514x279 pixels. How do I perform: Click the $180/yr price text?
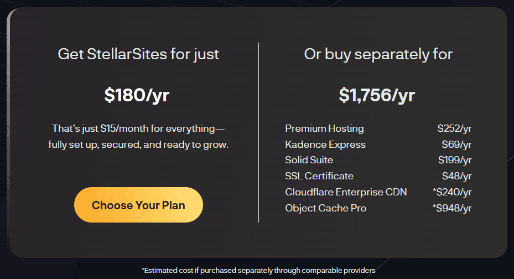[x=137, y=95]
